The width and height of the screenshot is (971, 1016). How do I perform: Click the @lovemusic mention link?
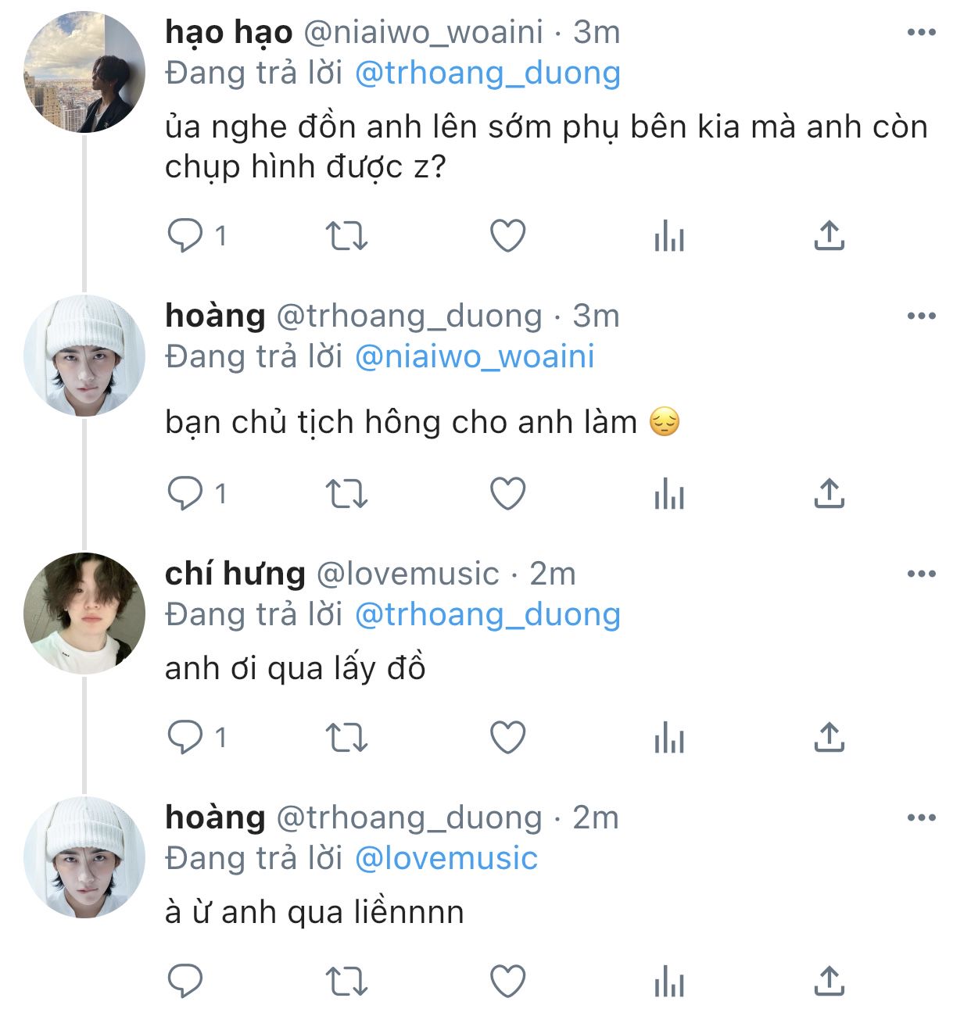(x=446, y=858)
